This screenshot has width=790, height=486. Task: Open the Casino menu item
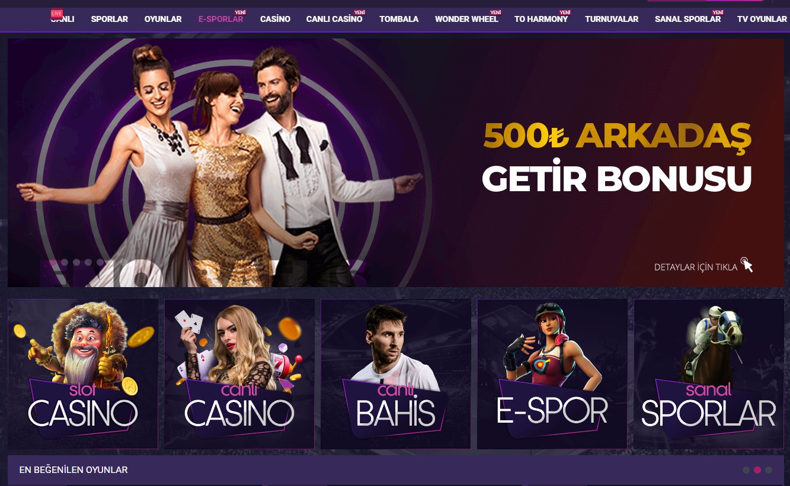click(275, 19)
